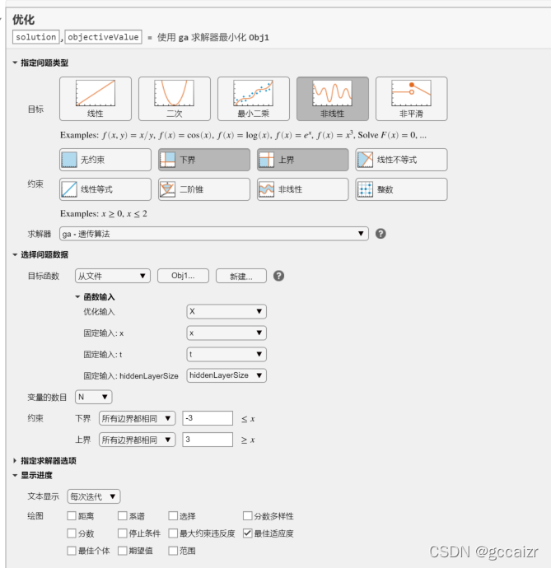Open the 下界 bounds type dropdown
551x568 pixels.
[137, 418]
